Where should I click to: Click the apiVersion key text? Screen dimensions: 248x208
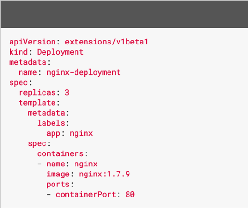[32, 42]
